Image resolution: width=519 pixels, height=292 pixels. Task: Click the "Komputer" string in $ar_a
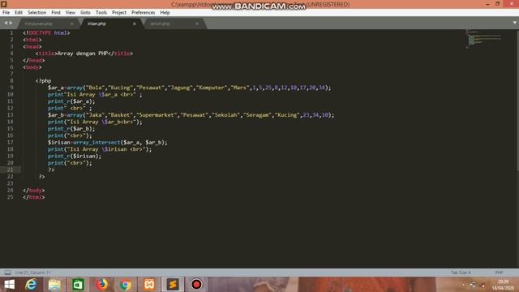point(212,88)
